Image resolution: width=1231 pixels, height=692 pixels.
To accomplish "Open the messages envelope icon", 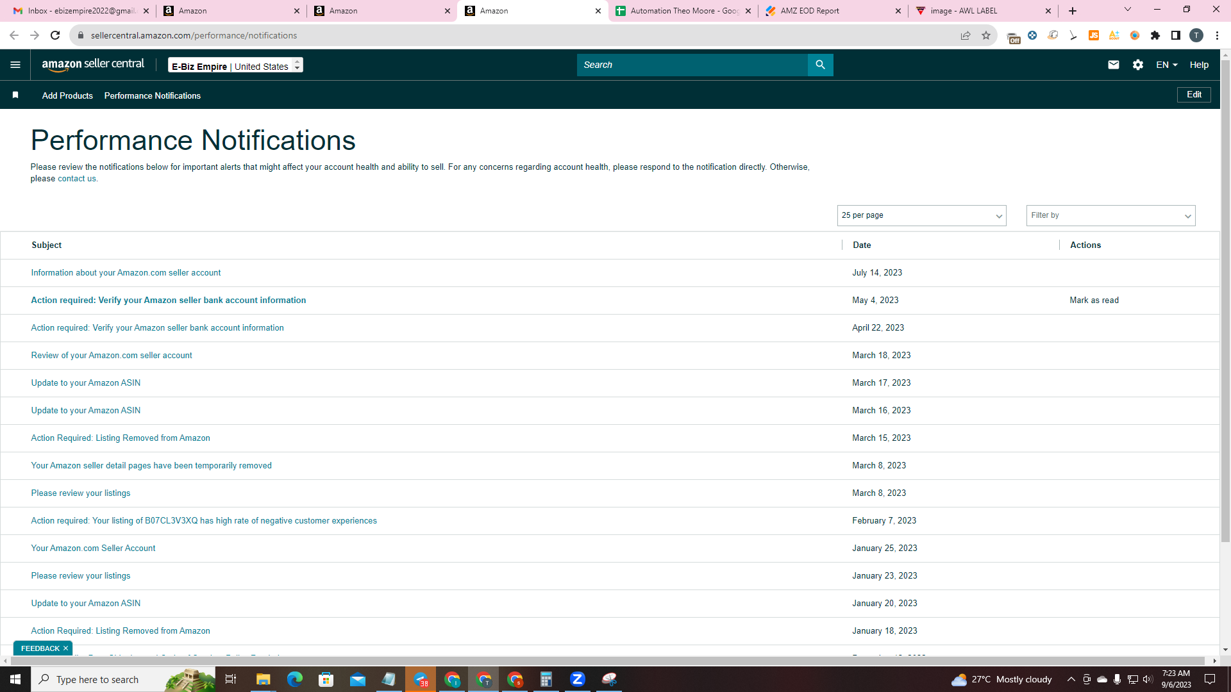I will 1114,65.
